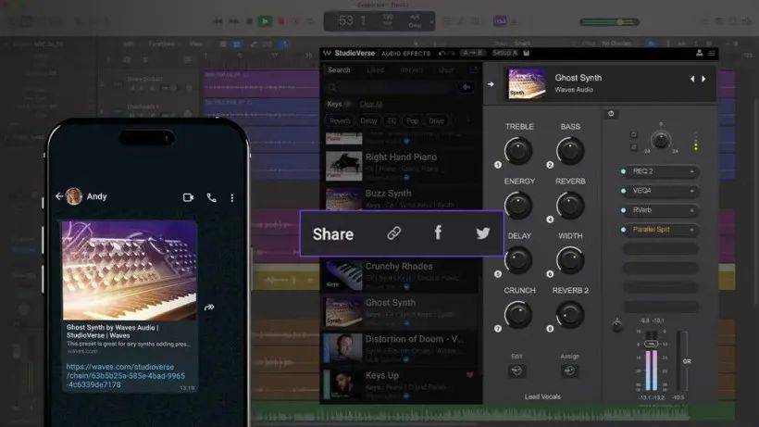Viewport: 759px width, 427px height.
Task: Select the Keys Up preset
Action: pyautogui.click(x=402, y=384)
